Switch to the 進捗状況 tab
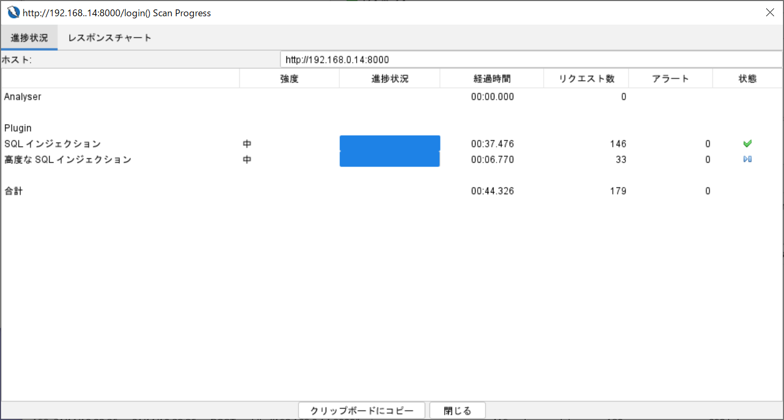784x420 pixels. tap(29, 38)
